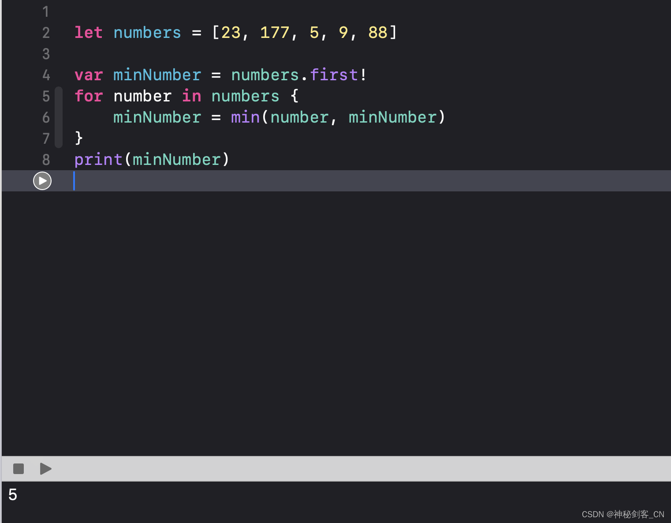Viewport: 671px width, 523px height.
Task: Click the 'in' keyword on line 5
Action: pos(192,96)
